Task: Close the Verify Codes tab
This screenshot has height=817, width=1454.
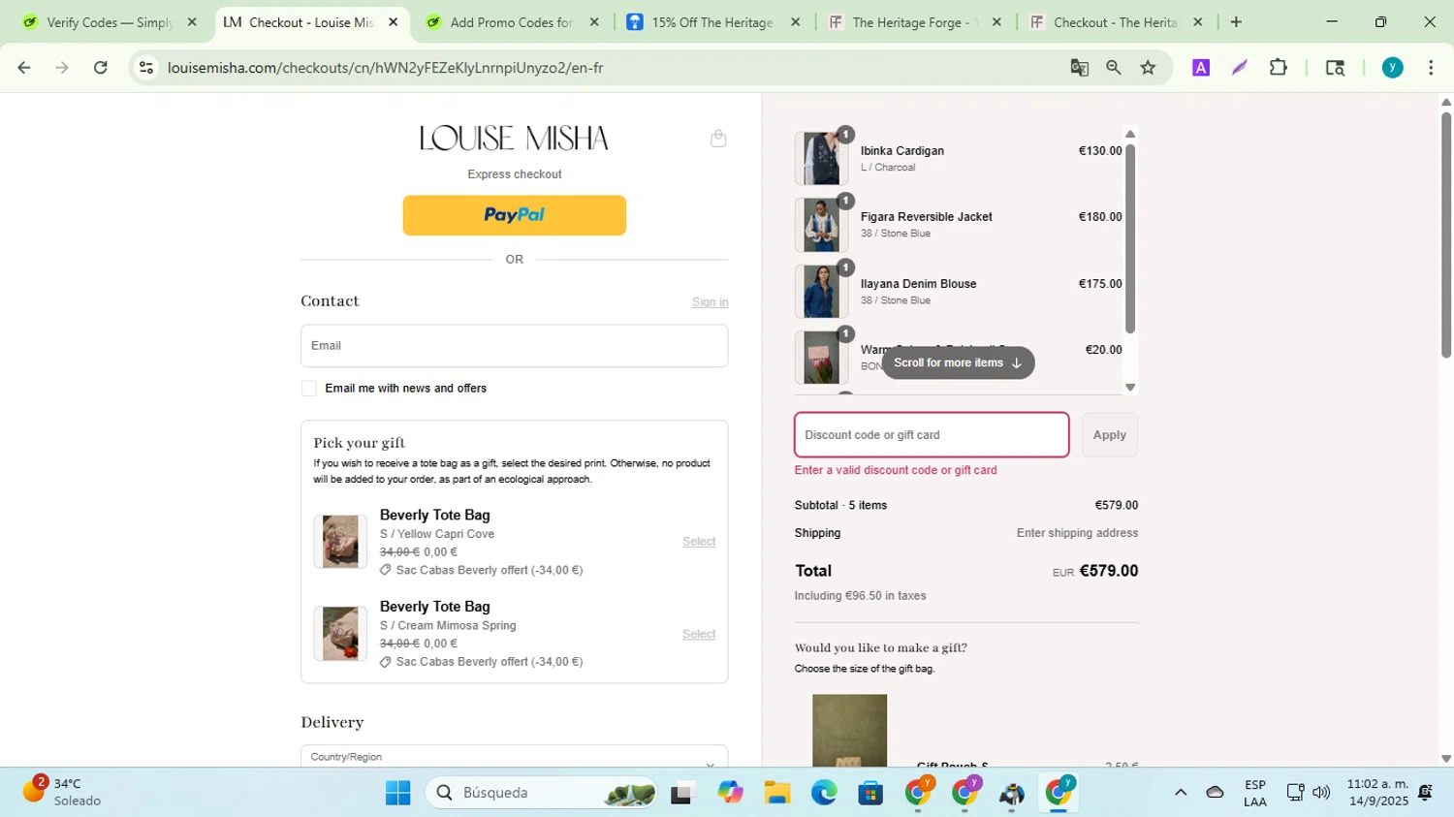Action: tap(192, 22)
